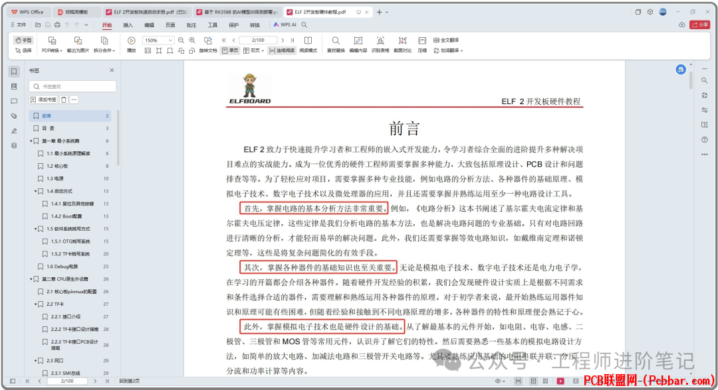
Task: Click 回到第2页 in the status bar
Action: 130,381
